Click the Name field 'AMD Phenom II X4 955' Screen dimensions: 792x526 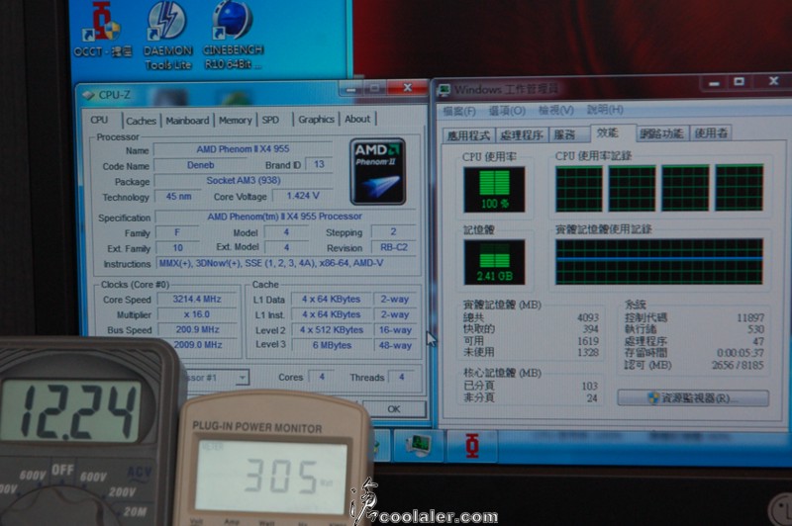pyautogui.click(x=243, y=148)
